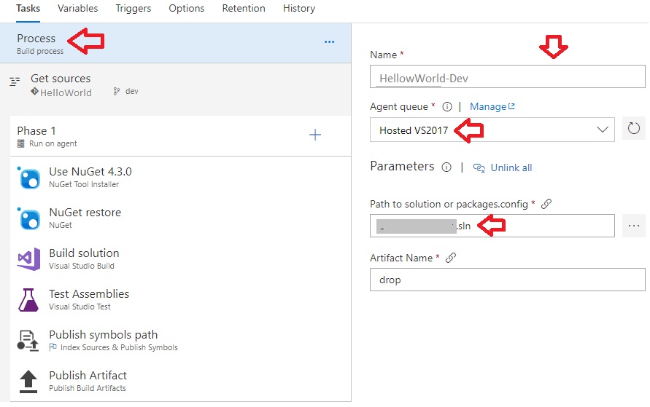Click the Parameters info icon
650x407 pixels.
point(446,167)
